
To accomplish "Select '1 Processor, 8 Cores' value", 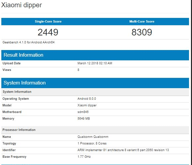I will (92, 143).
